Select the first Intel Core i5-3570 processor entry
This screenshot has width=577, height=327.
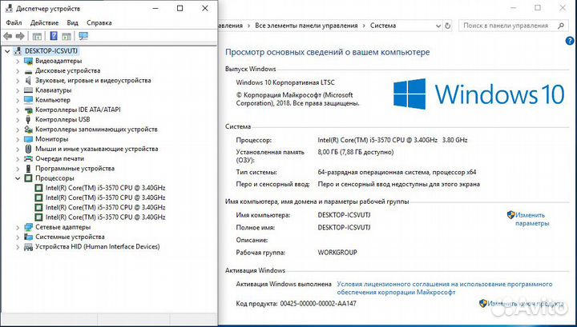point(105,188)
